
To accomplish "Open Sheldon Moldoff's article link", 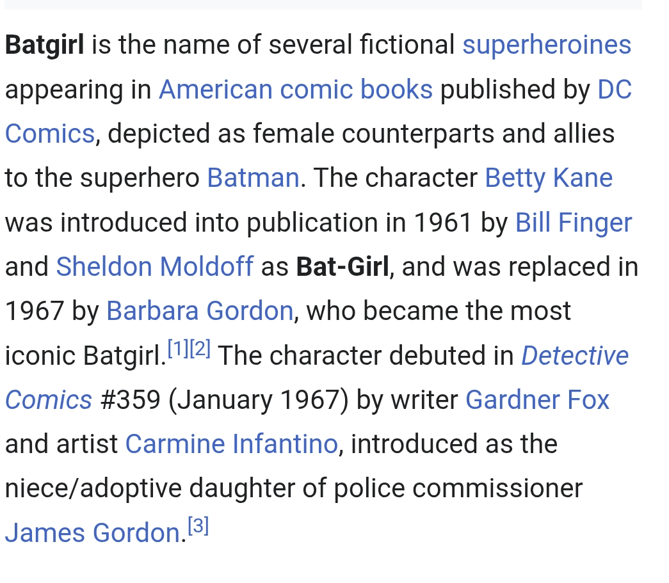I will [x=155, y=267].
